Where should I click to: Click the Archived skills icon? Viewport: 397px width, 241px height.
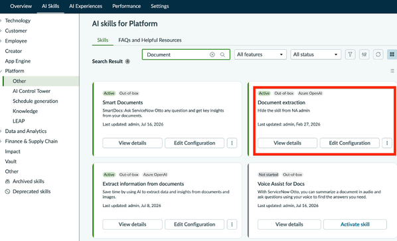pos(7,181)
